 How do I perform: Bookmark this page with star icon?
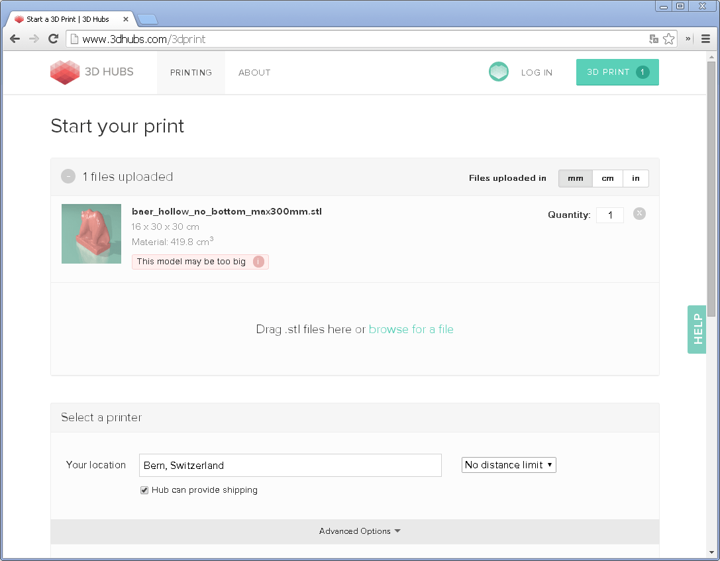[x=668, y=39]
